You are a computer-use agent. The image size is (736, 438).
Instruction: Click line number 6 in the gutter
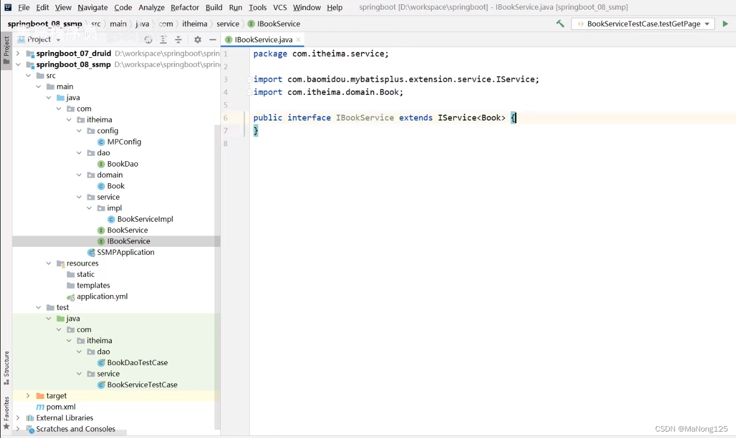point(226,118)
